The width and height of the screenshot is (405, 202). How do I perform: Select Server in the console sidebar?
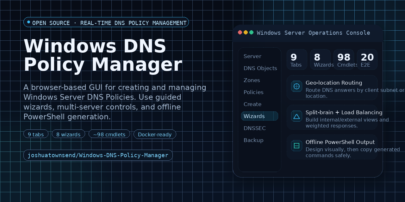(x=252, y=56)
